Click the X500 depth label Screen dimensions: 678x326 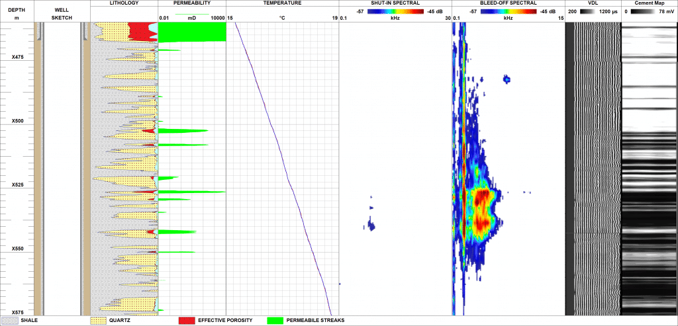coord(17,121)
